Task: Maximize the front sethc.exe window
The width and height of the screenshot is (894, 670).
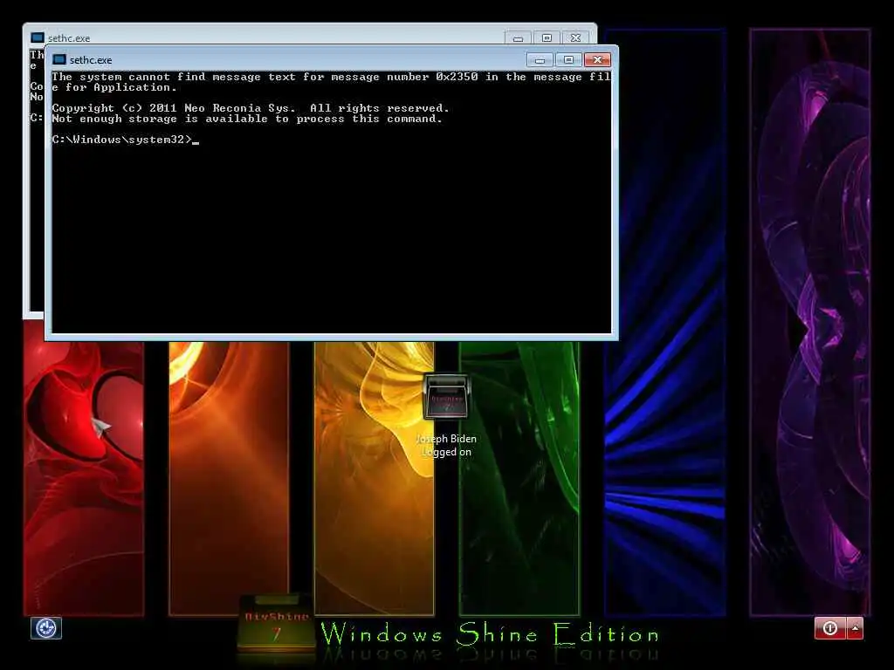Action: point(568,60)
